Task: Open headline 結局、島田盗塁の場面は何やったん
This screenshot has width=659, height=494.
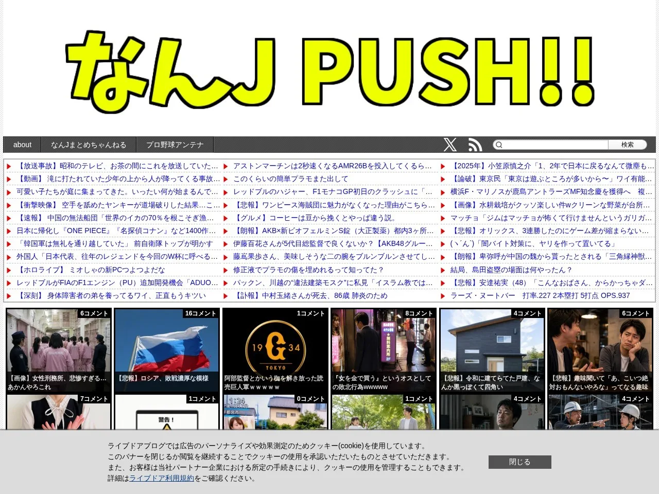Action: click(x=511, y=270)
